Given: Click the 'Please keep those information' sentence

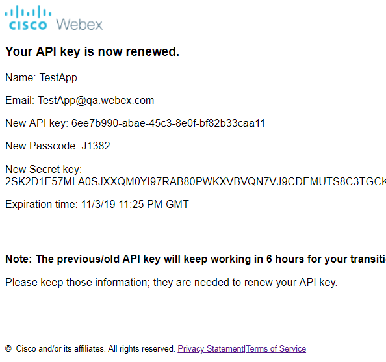Looking at the screenshot, I should pos(172,283).
